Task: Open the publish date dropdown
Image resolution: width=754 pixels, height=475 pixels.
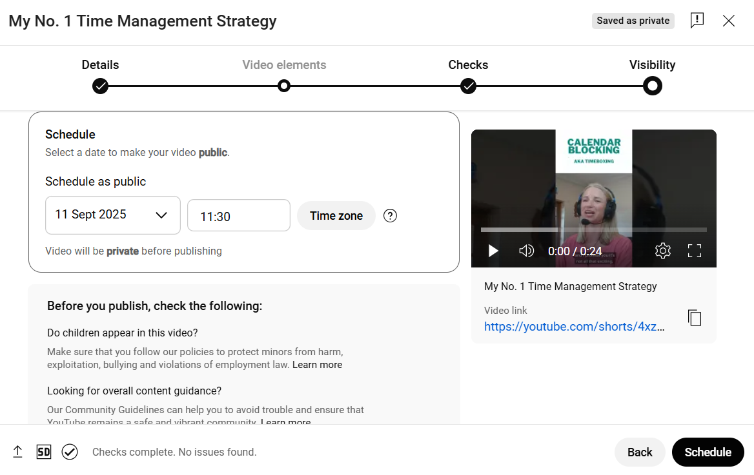Action: point(161,215)
